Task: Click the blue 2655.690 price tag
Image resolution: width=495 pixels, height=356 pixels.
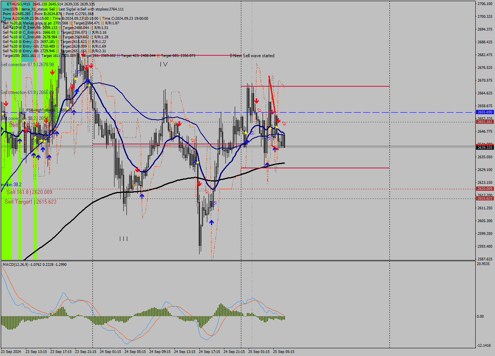Action: (485, 112)
